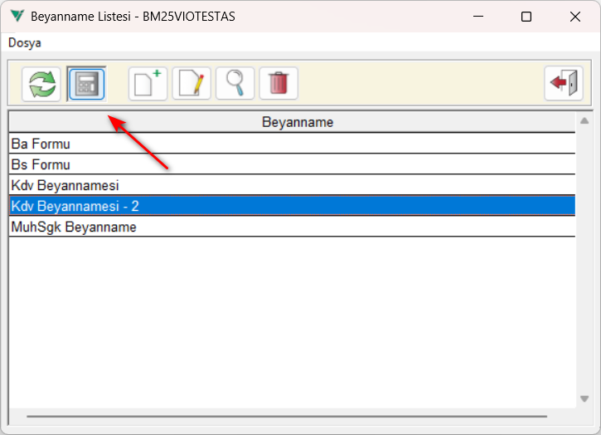
Task: Delete selected item with trash icon
Action: tap(279, 83)
